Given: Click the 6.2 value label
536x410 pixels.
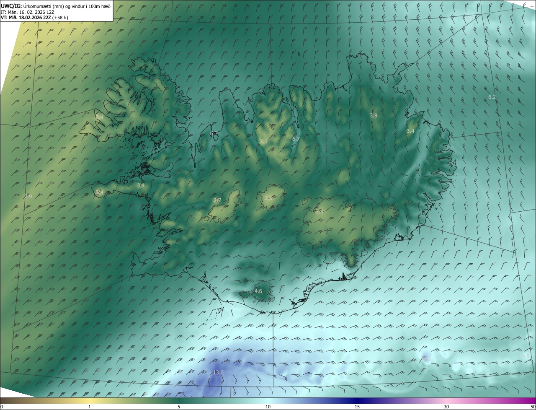Looking at the screenshot, I should point(492,97).
